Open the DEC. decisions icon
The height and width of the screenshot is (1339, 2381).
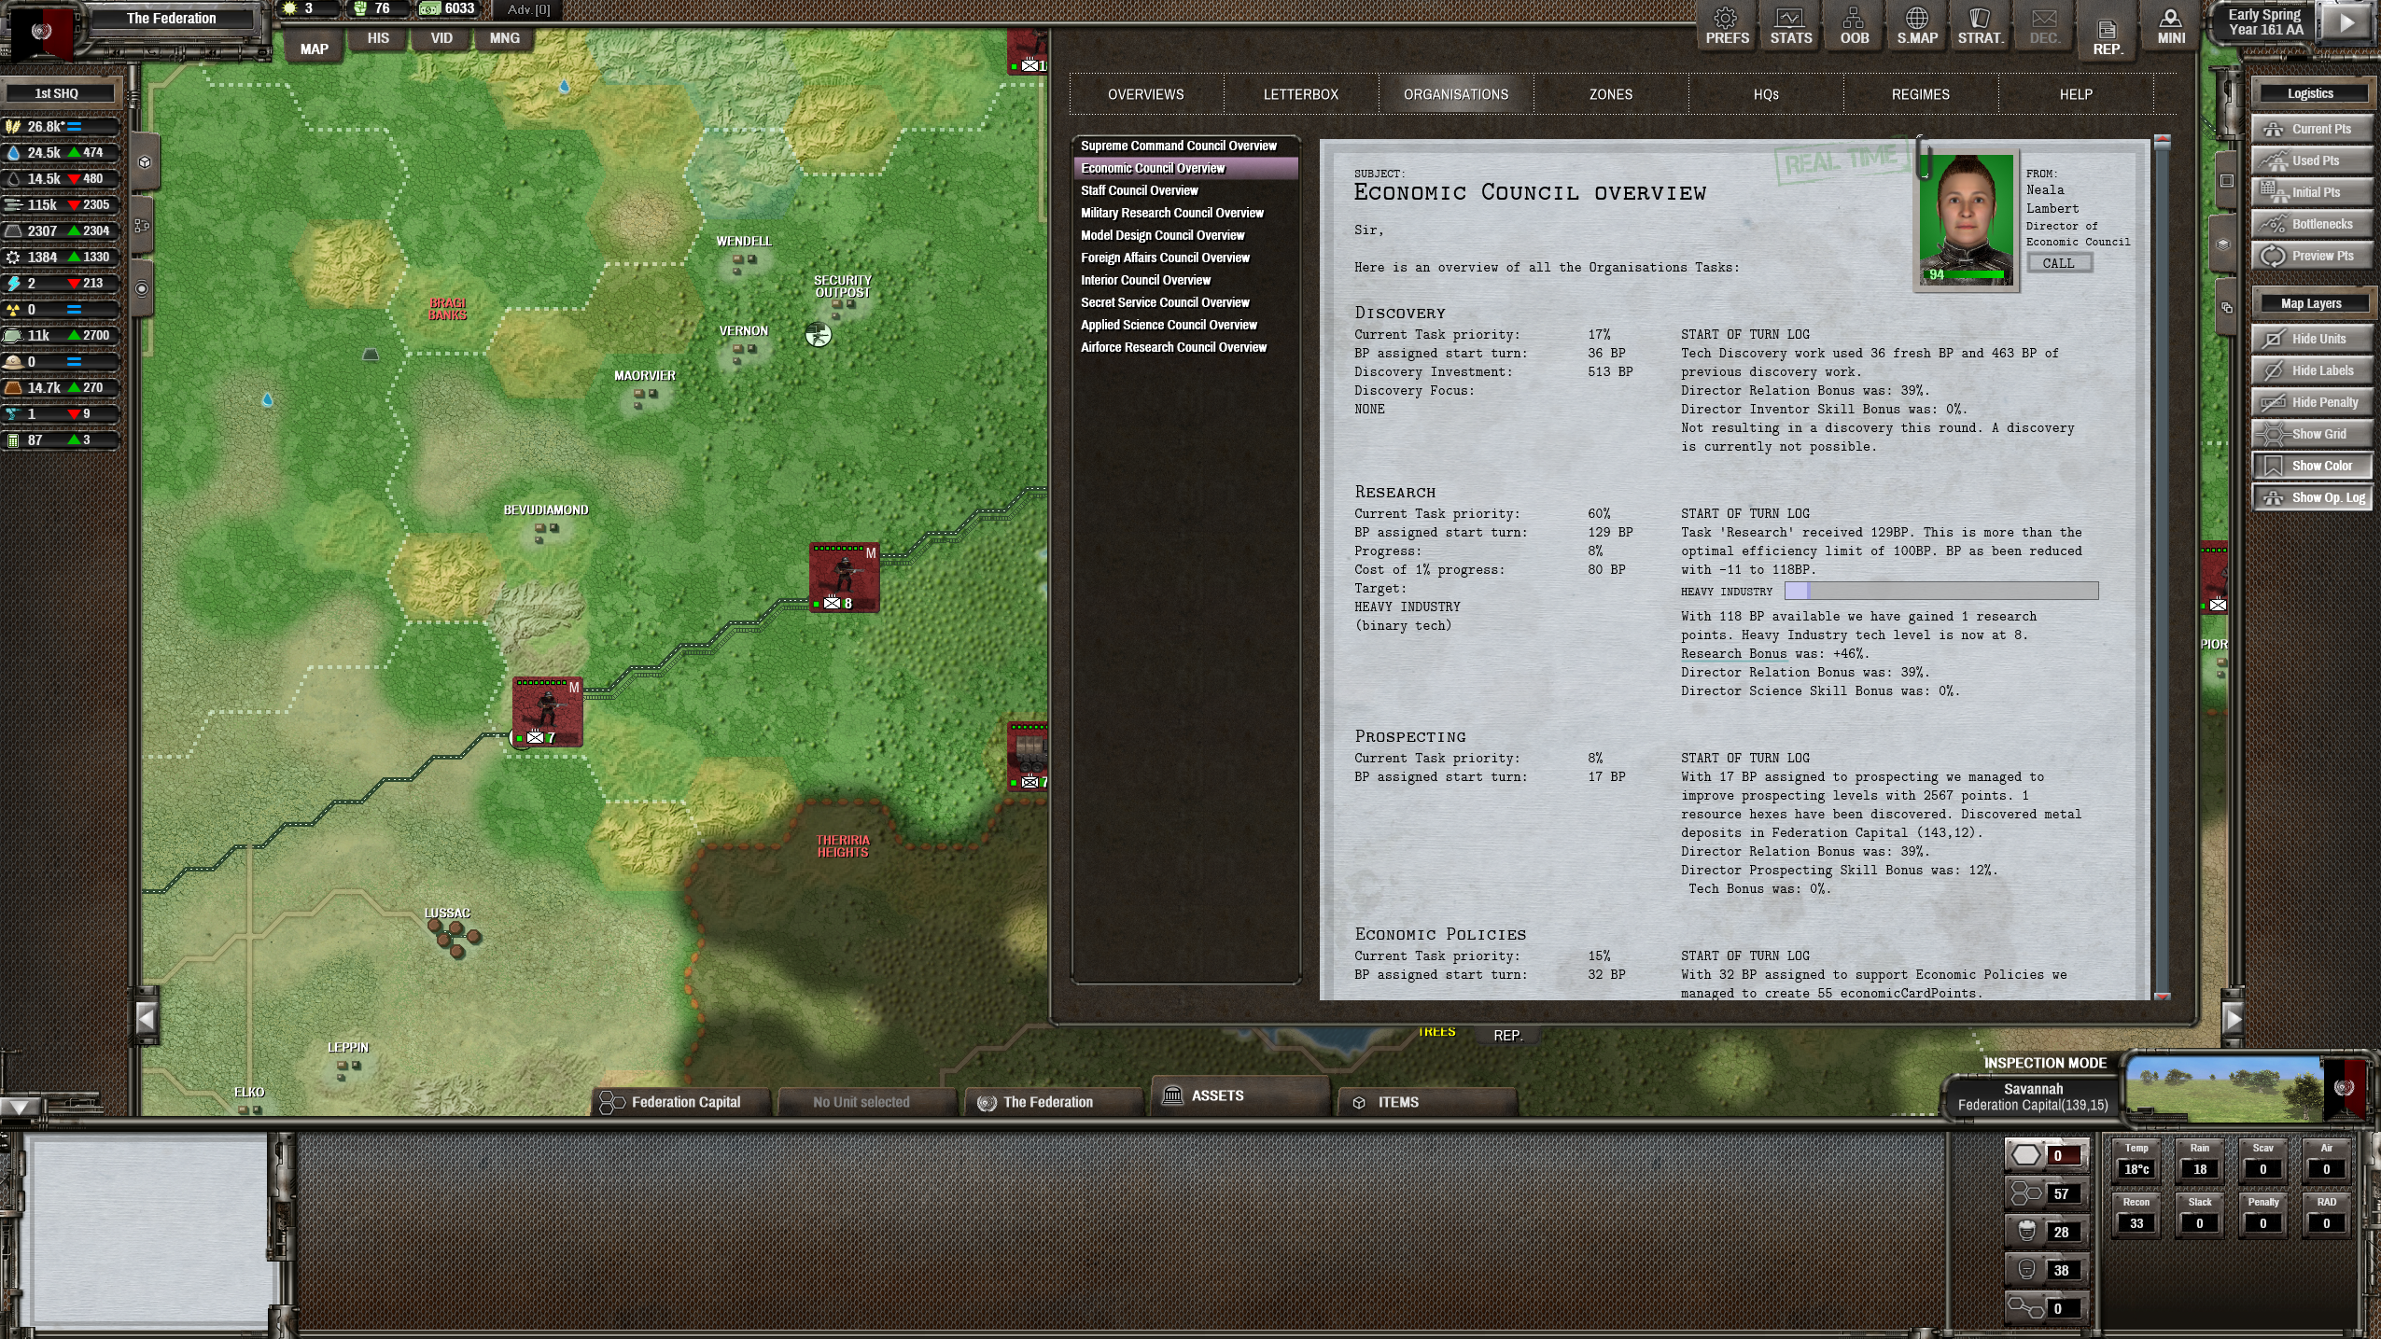(x=2044, y=27)
